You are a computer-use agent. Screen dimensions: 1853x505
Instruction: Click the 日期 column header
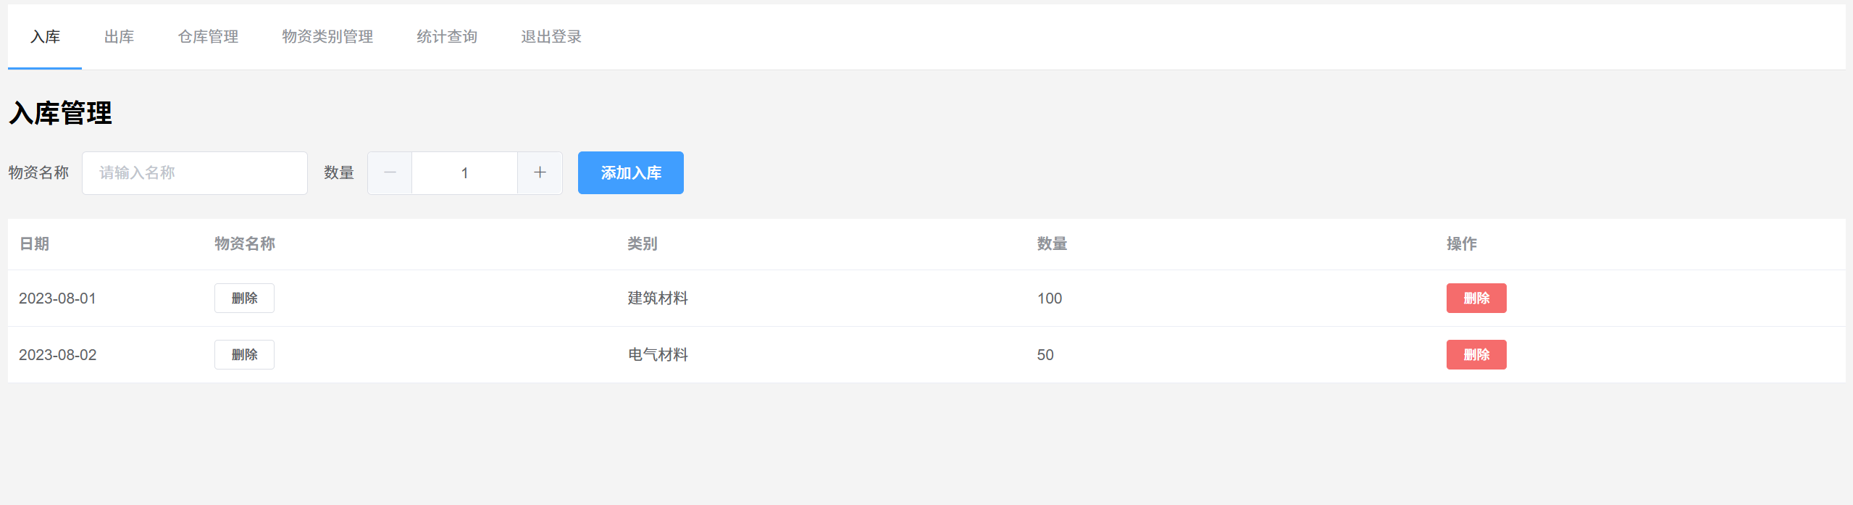pos(34,244)
